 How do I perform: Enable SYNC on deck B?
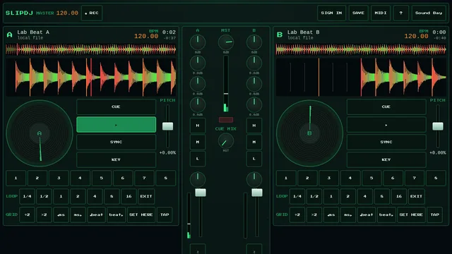point(386,142)
